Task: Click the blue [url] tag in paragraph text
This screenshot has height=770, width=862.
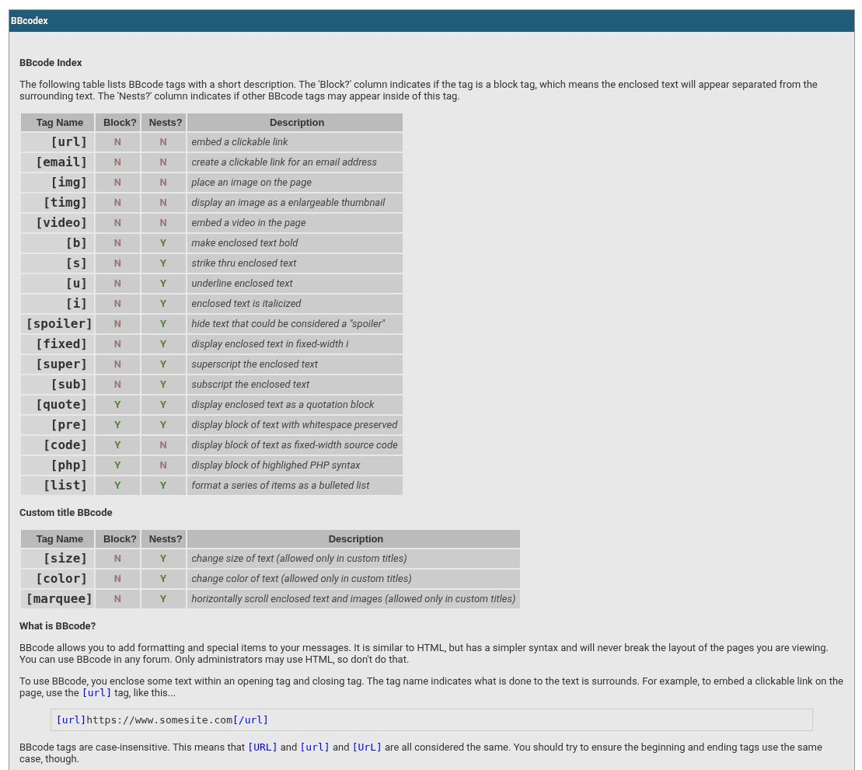Action: tap(96, 693)
